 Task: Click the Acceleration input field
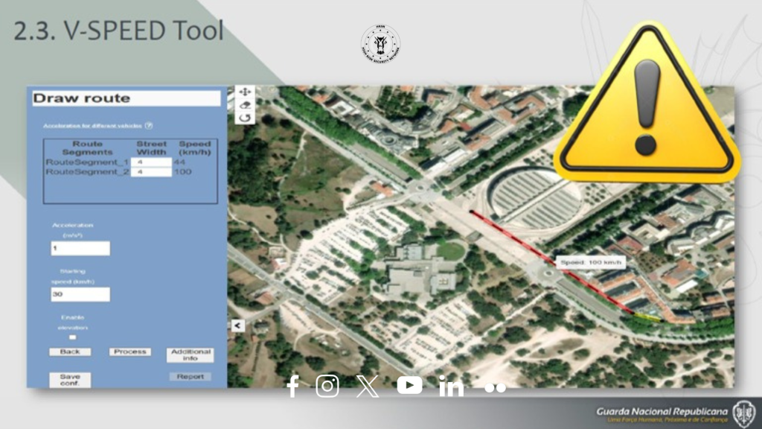80,248
